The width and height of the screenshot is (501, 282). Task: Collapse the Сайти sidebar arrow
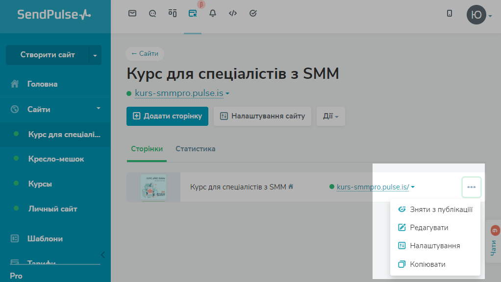[x=99, y=109]
